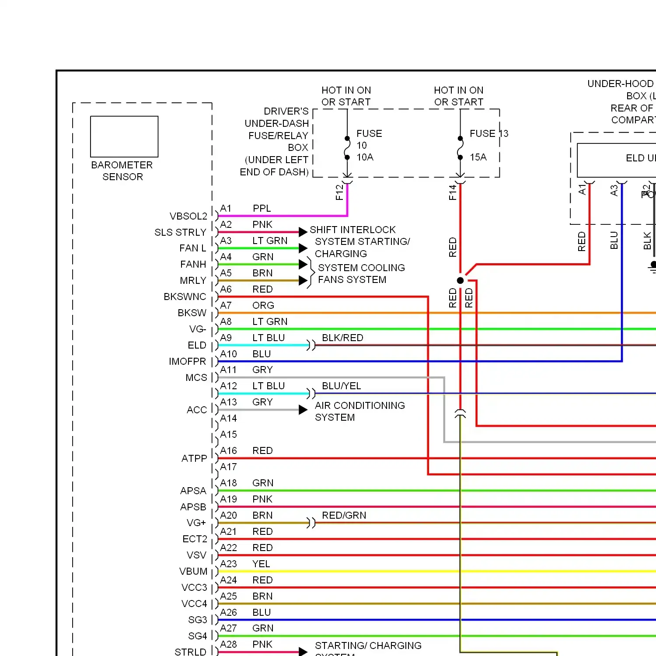Viewport: 656px width, 656px height.
Task: Click the SLS STRLY pin label
Action: (180, 232)
